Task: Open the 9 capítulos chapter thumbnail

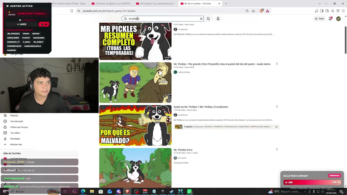Action: tap(179, 127)
